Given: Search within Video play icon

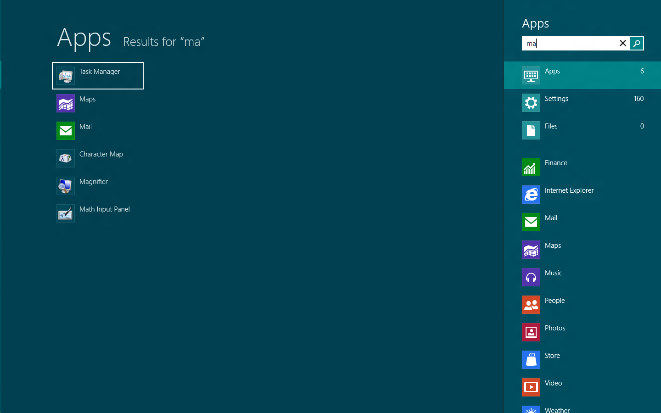Looking at the screenshot, I should (x=531, y=387).
